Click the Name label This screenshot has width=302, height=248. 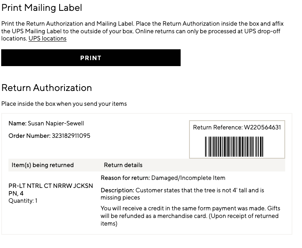click(17, 123)
